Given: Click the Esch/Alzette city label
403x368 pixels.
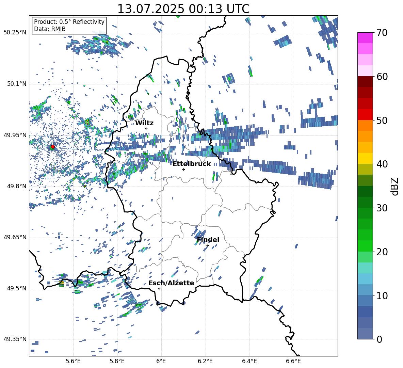Looking at the screenshot, I should click(171, 283).
